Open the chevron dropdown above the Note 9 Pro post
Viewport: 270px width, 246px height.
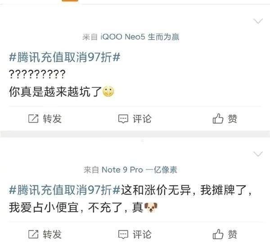point(258,154)
